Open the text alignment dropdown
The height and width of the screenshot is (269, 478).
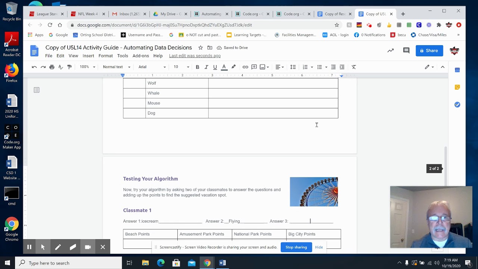pos(280,67)
